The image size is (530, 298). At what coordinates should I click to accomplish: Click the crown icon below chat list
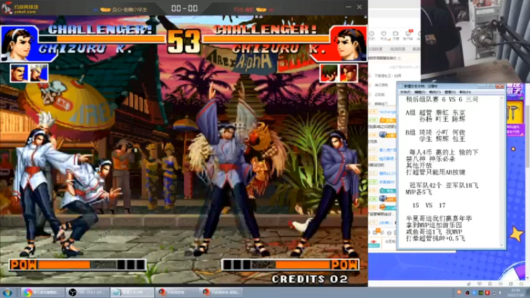pyautogui.click(x=389, y=232)
